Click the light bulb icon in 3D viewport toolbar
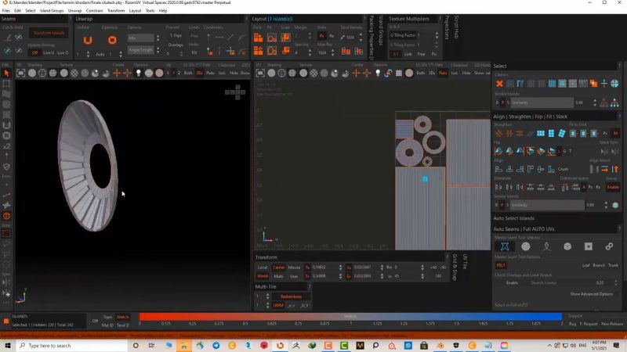 pyautogui.click(x=139, y=73)
